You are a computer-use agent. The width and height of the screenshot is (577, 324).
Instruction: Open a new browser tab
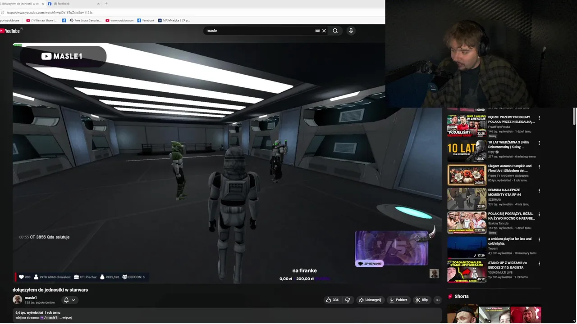[106, 4]
